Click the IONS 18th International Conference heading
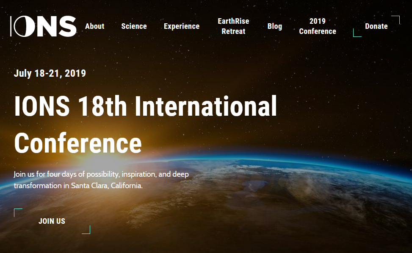 (x=145, y=124)
